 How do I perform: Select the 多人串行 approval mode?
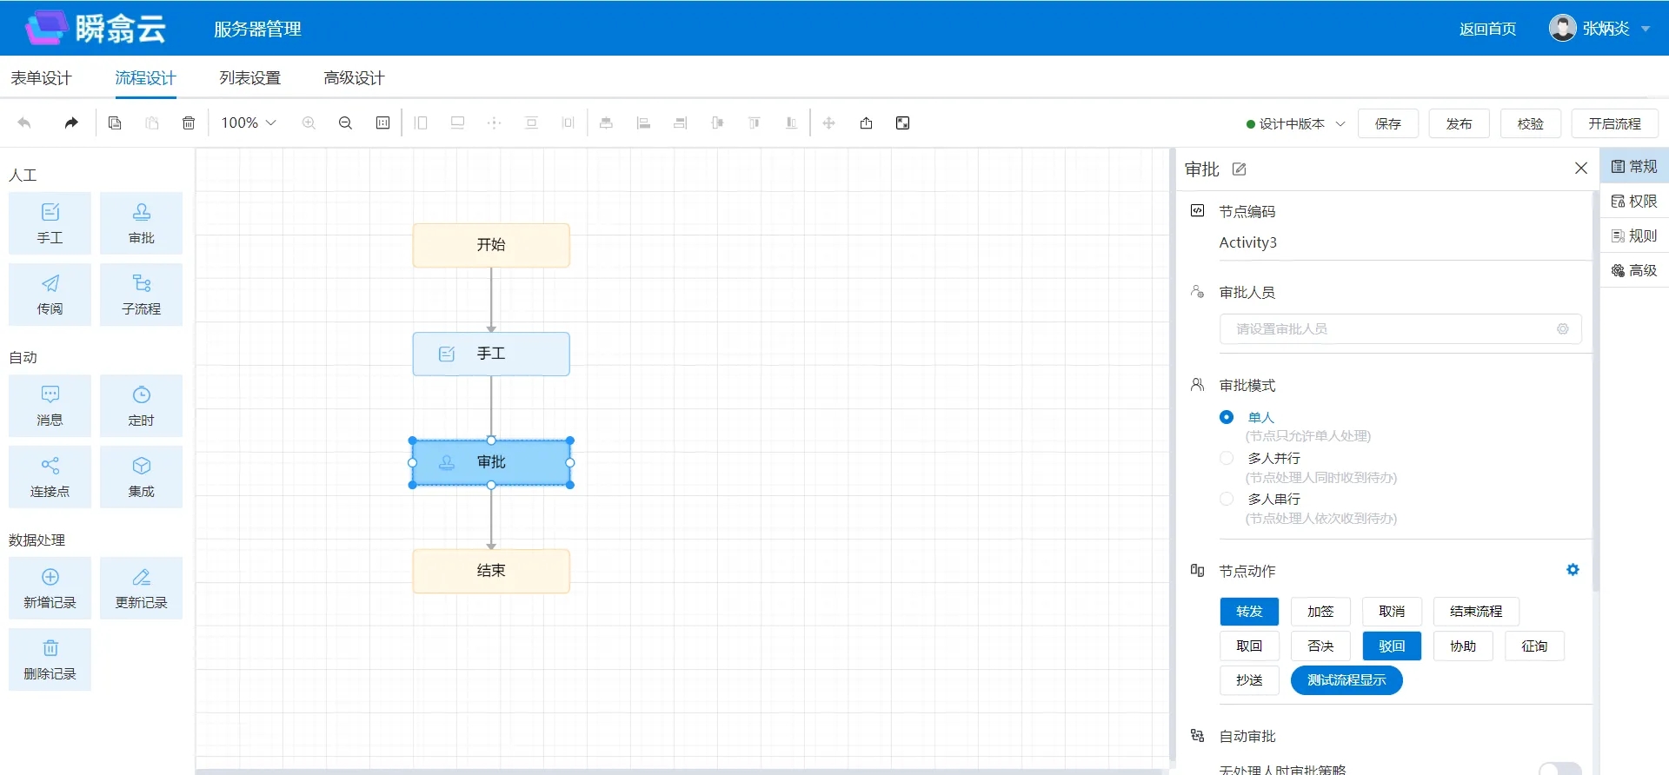(x=1227, y=499)
